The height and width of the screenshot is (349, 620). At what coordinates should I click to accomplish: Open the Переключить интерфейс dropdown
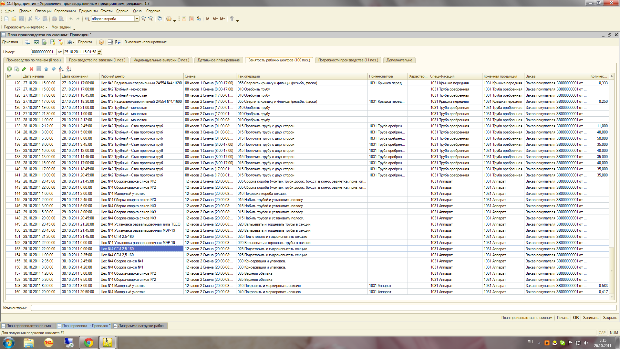tap(26, 27)
